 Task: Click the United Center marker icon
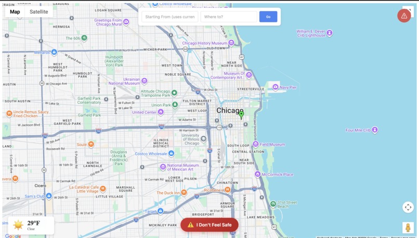[x=161, y=112]
